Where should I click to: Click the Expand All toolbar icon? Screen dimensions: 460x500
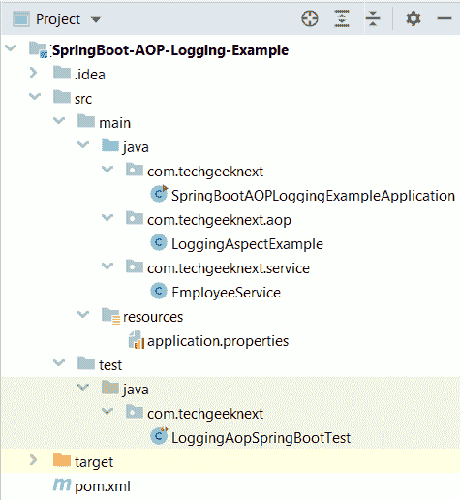(x=342, y=18)
